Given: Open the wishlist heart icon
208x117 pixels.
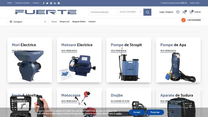Looking at the screenshot, I should pos(178,12).
